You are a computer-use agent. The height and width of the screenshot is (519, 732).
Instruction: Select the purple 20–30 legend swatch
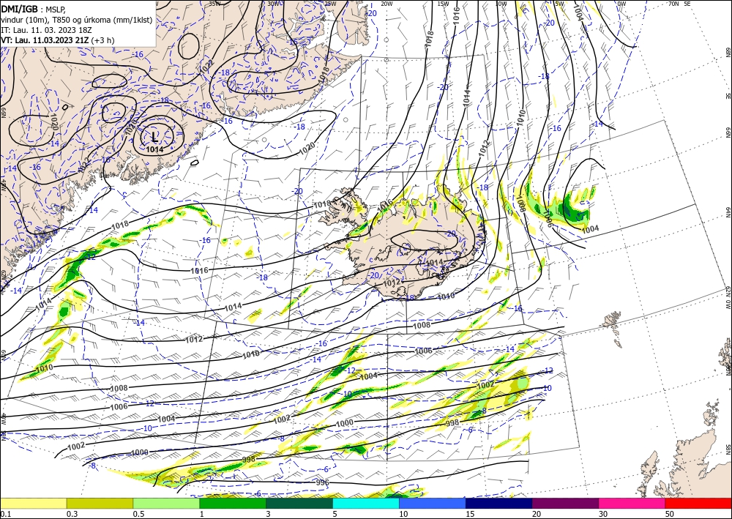tap(565, 503)
